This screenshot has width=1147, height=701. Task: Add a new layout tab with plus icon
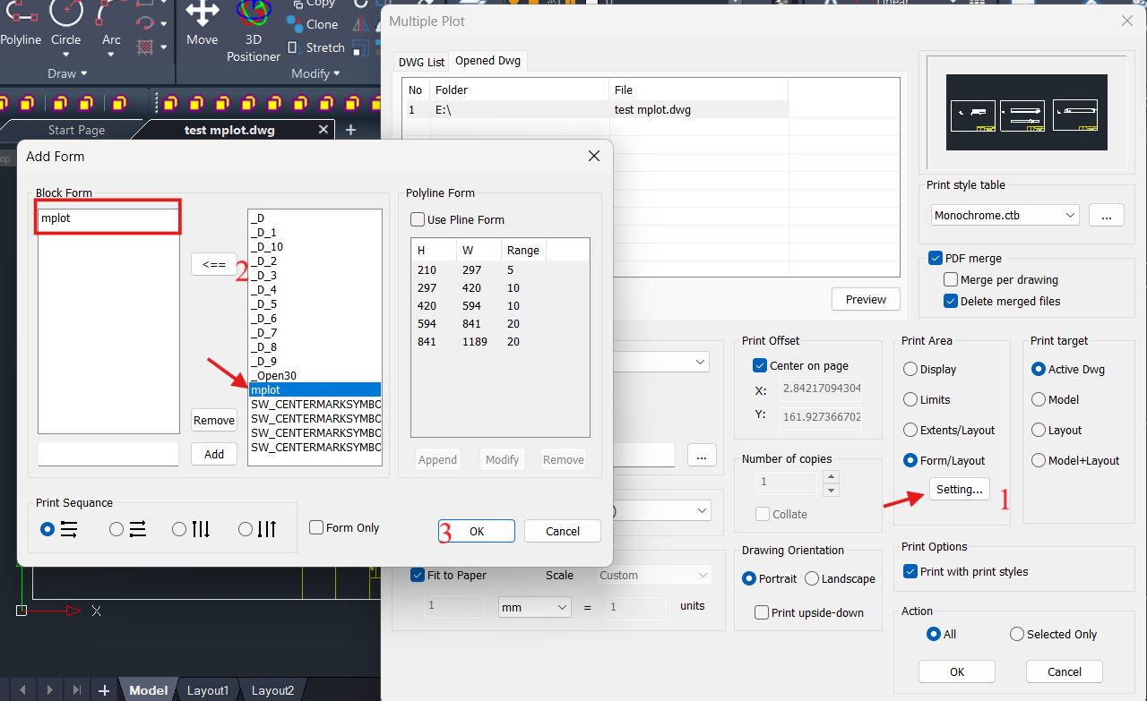104,690
